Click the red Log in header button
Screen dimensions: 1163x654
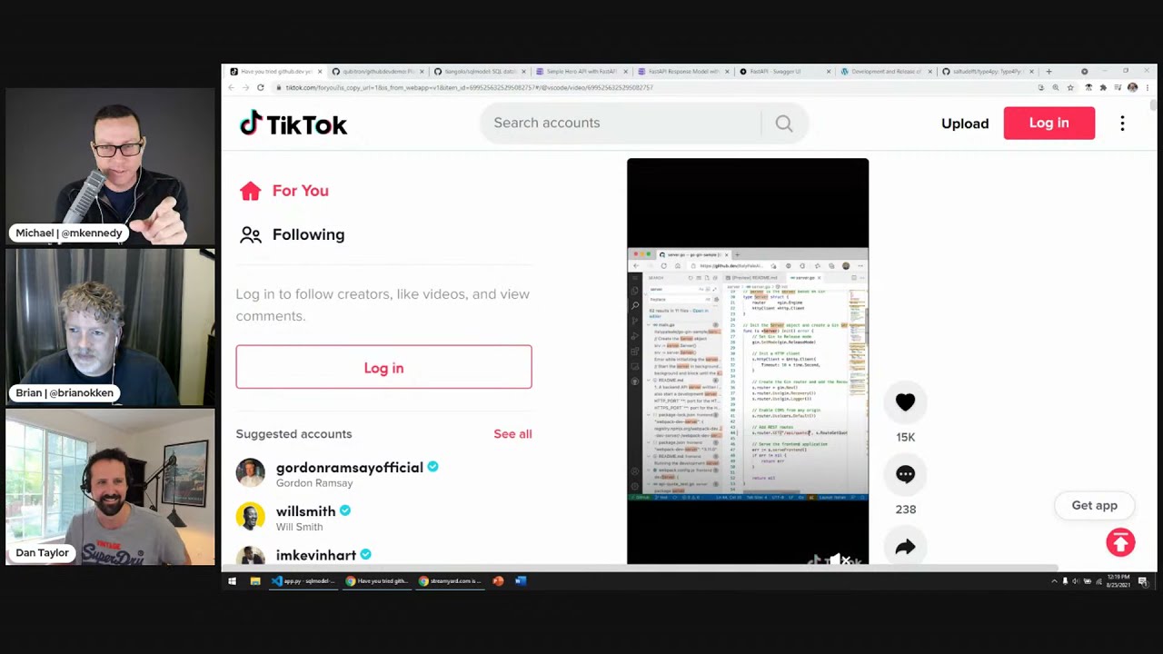(1049, 124)
